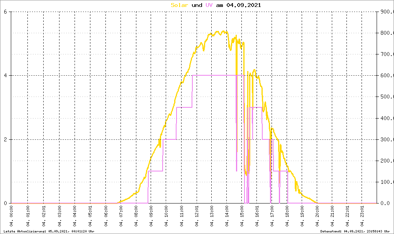Click the time label '04. 04:00'
Viewport: 394px width, 234px height.
75,216
